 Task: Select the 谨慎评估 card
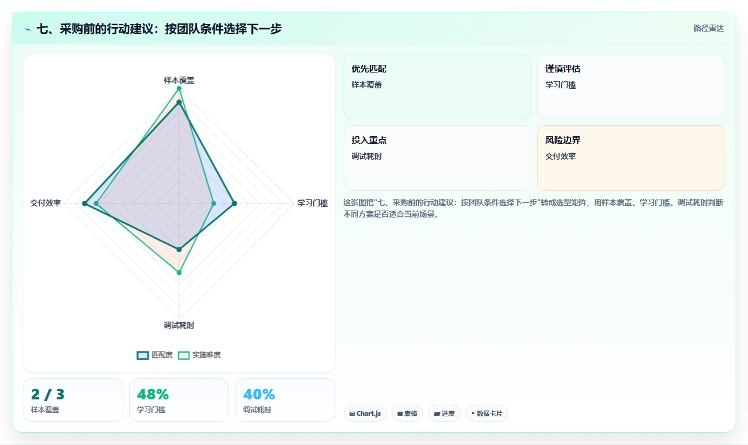tap(631, 87)
